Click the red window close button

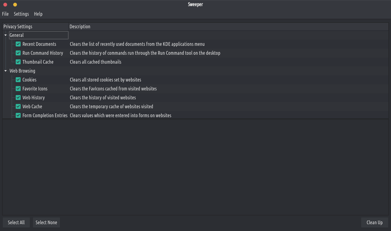5,5
